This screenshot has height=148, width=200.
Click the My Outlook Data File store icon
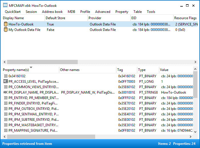click(6, 30)
